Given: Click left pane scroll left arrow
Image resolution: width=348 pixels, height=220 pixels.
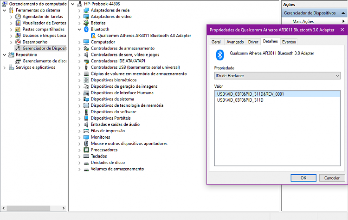Looking at the screenshot, I should [x=4, y=208].
